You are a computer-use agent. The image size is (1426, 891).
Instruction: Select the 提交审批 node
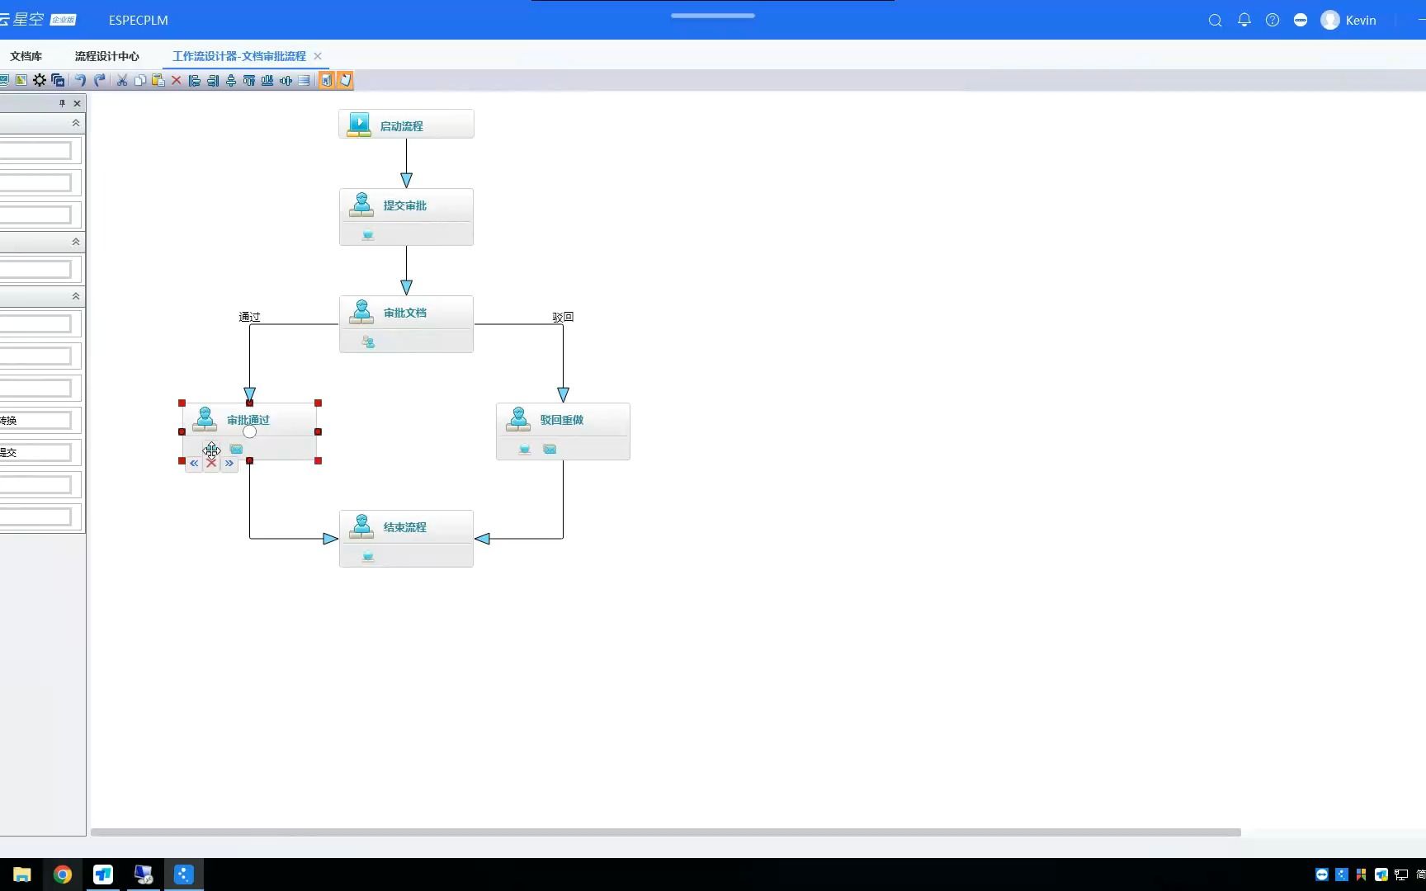[406, 217]
